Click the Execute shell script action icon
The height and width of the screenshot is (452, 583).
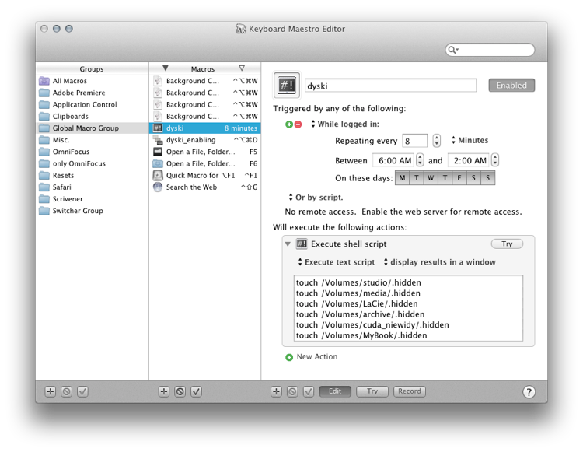(302, 244)
